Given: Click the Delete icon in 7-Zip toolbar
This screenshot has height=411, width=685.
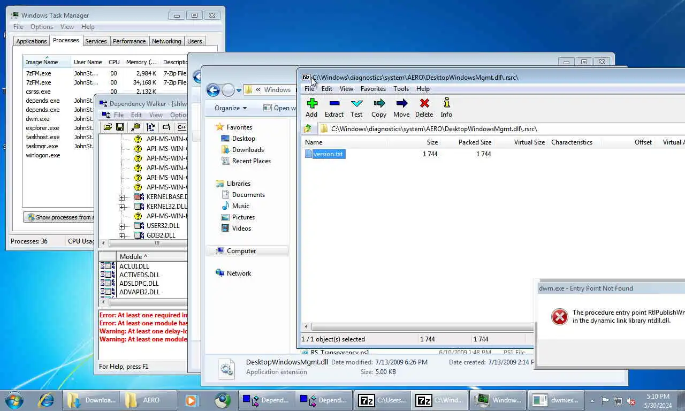Looking at the screenshot, I should pos(424,107).
